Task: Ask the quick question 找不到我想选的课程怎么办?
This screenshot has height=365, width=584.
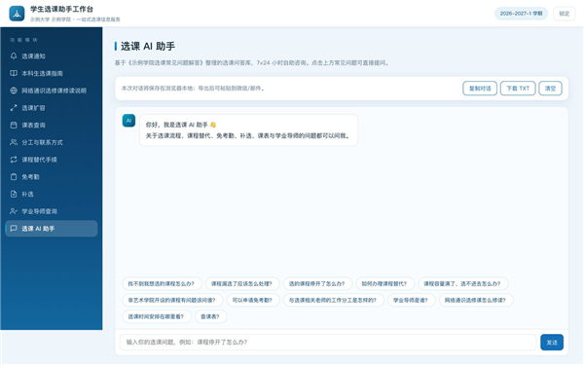Action: click(x=162, y=284)
